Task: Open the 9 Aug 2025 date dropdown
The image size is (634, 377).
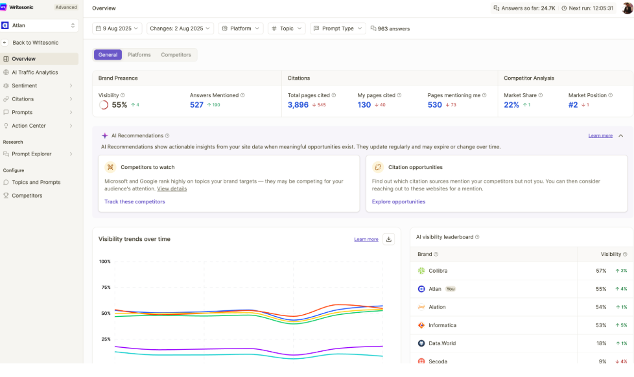Action: click(117, 29)
